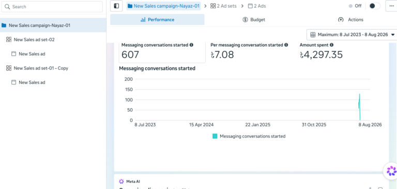Click the Performance bar chart icon
Screen dimensions: 397x189
coord(143,20)
